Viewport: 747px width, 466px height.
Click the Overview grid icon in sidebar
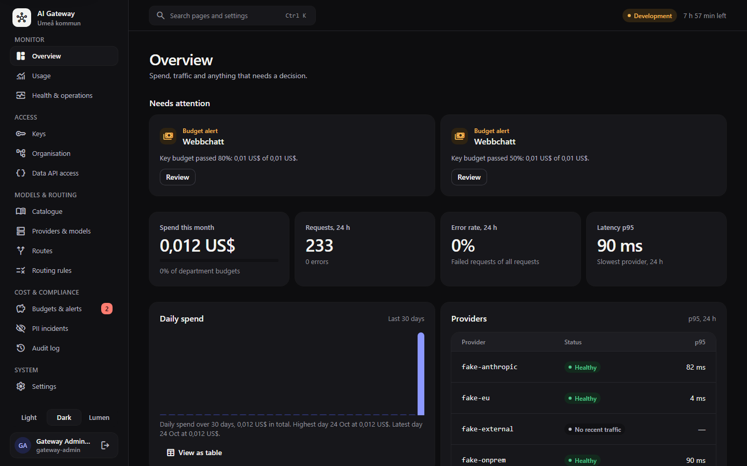pyautogui.click(x=21, y=56)
